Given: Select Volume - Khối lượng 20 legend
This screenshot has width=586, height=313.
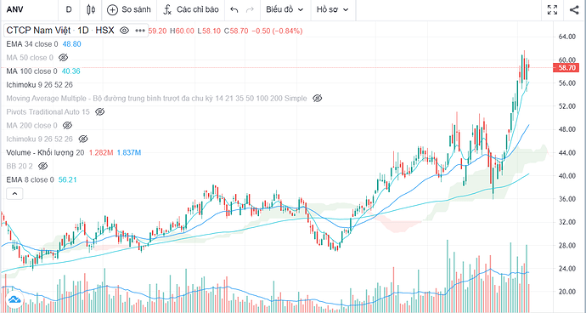Looking at the screenshot, I should point(45,153).
